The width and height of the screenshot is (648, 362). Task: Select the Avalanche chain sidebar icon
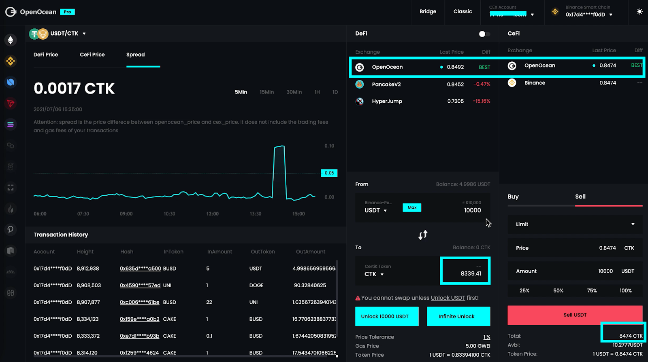click(x=11, y=272)
